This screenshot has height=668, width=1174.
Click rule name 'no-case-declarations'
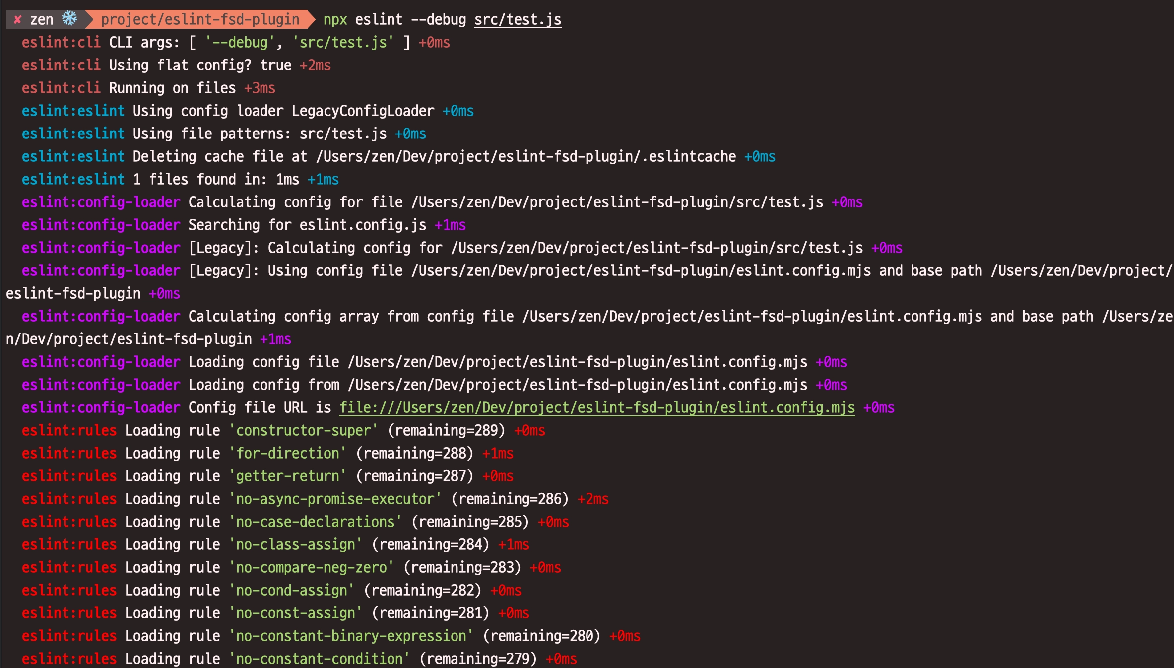[x=315, y=522]
